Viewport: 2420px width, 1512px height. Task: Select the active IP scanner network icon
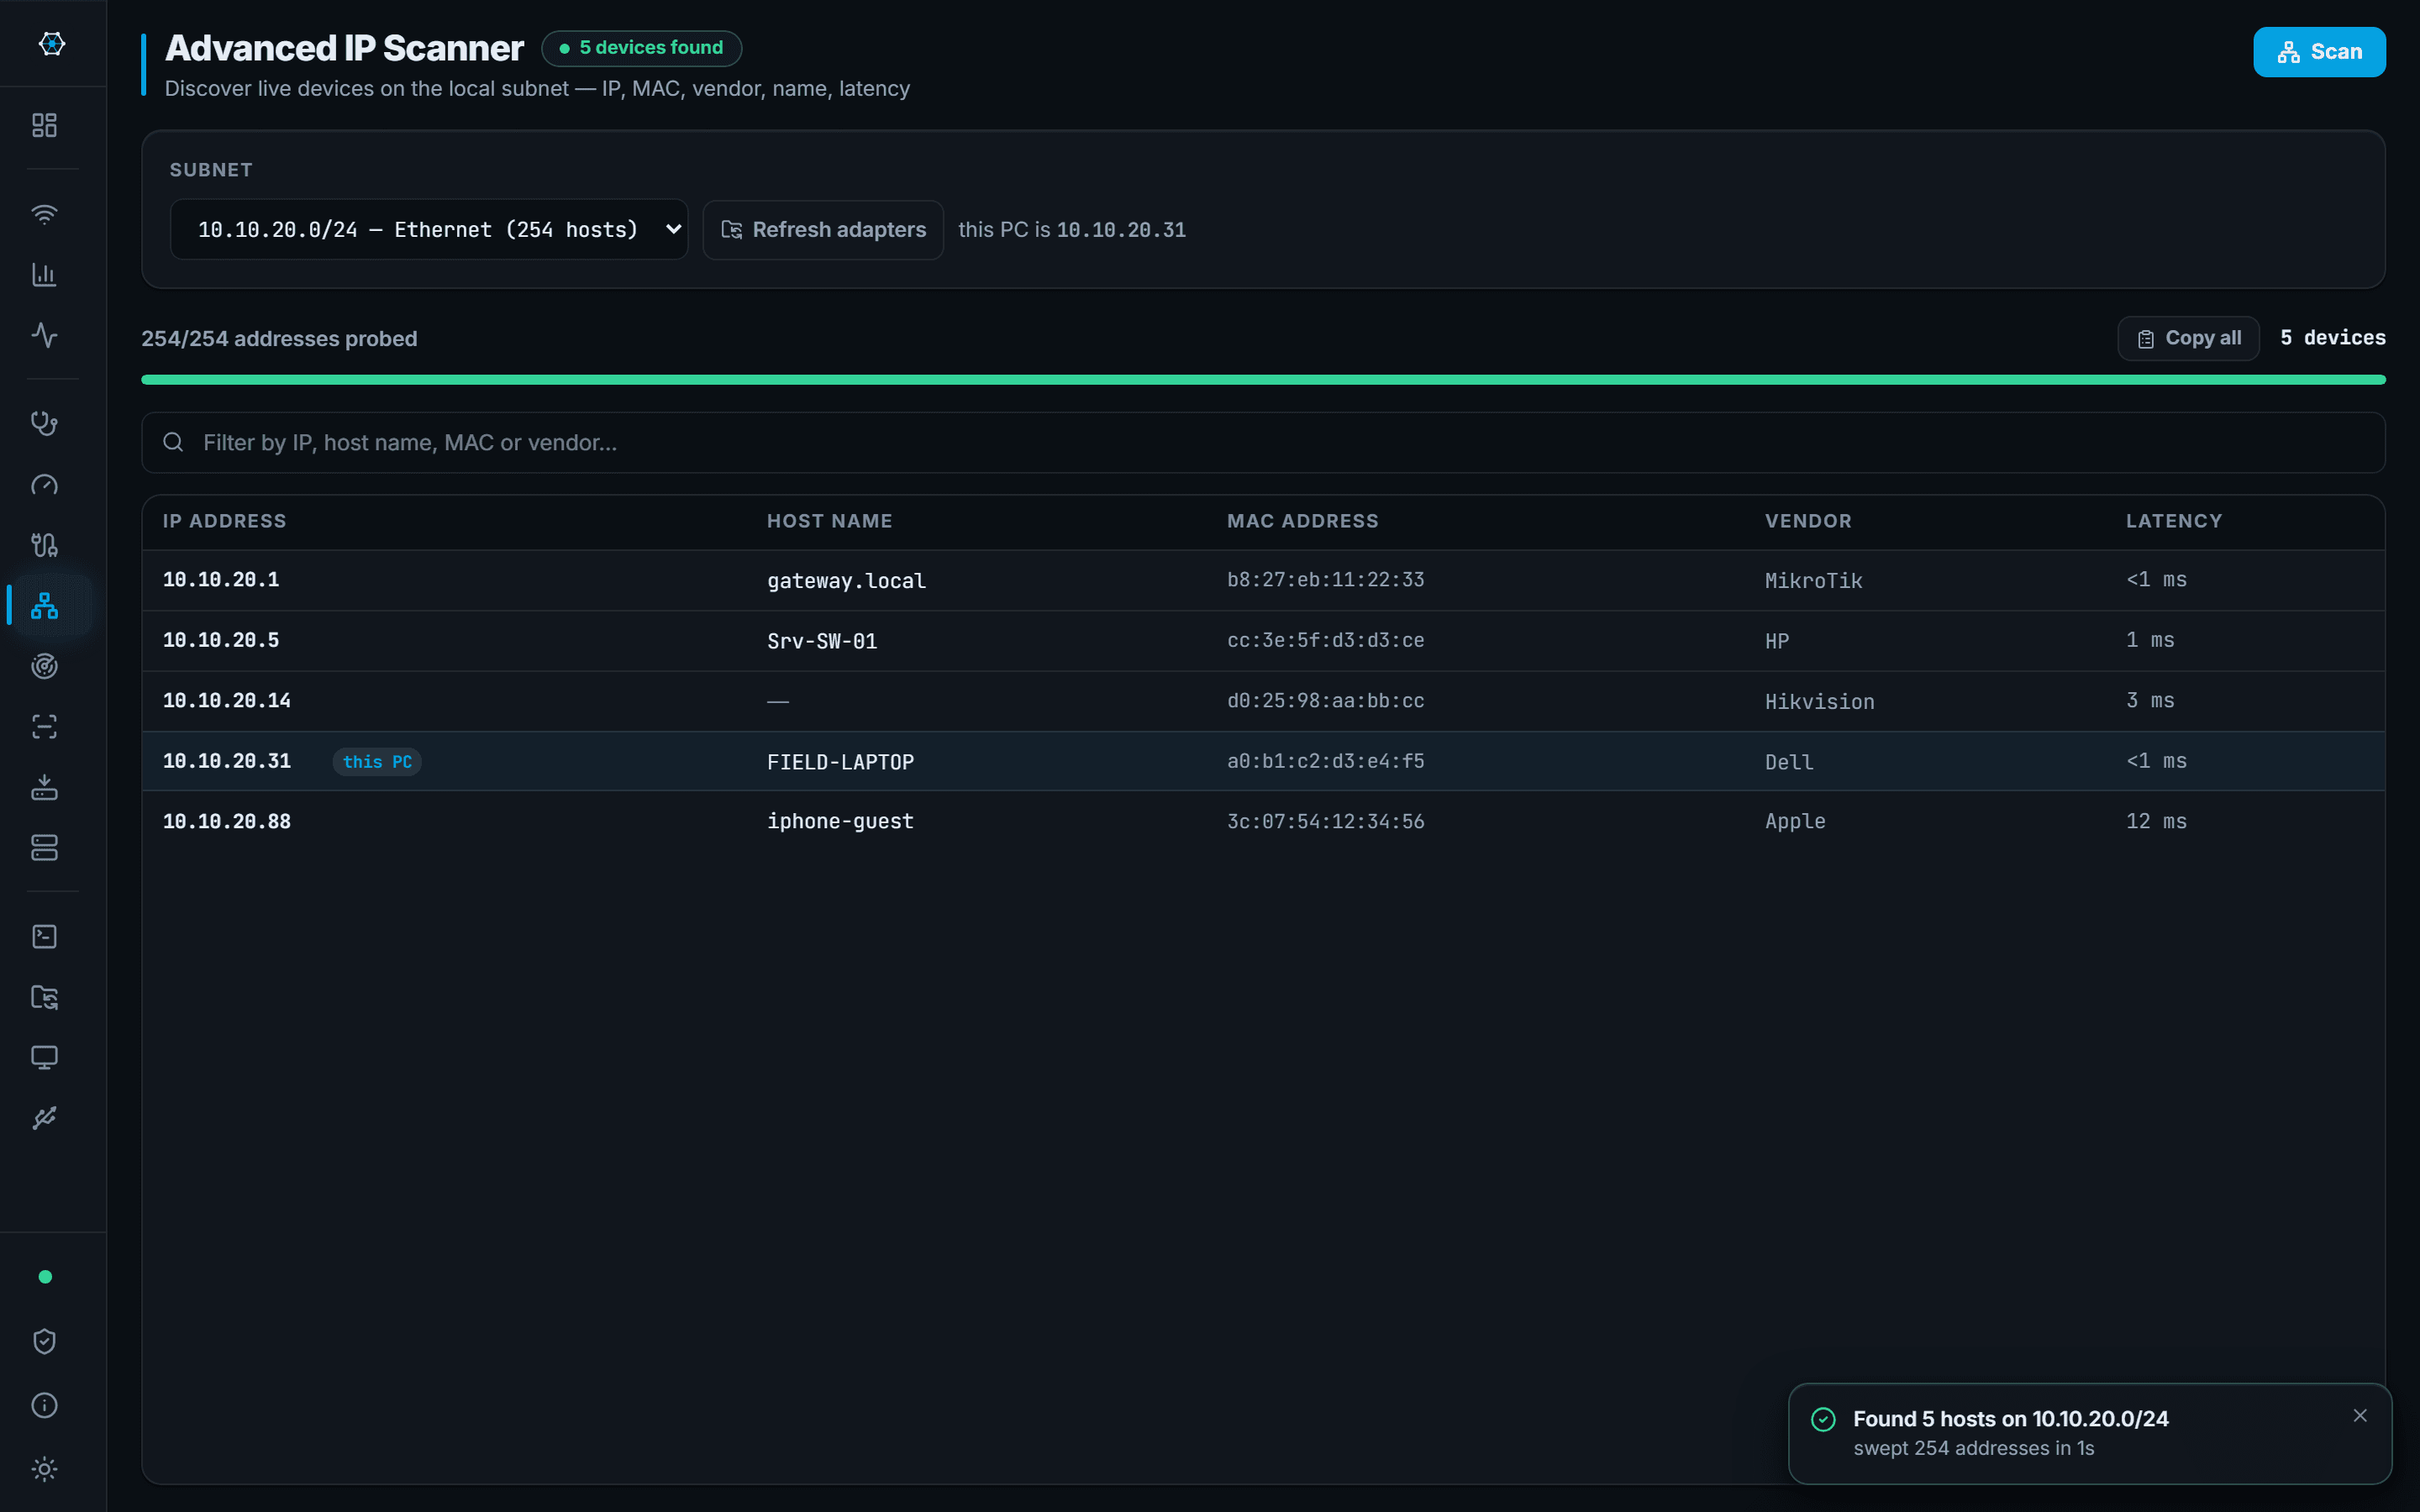[44, 605]
